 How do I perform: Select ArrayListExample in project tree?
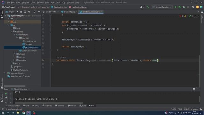[x=29, y=51]
